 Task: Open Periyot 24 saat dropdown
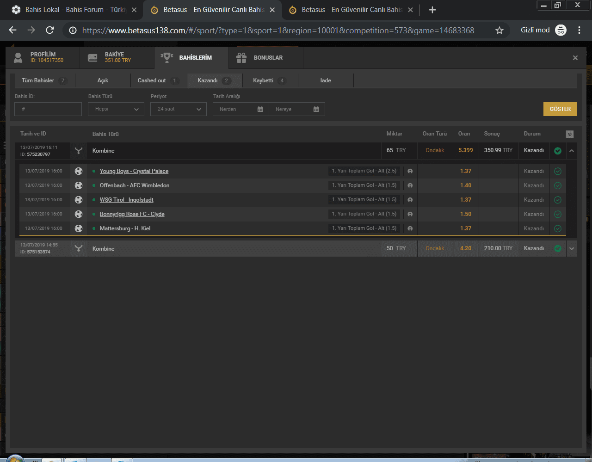pos(179,109)
